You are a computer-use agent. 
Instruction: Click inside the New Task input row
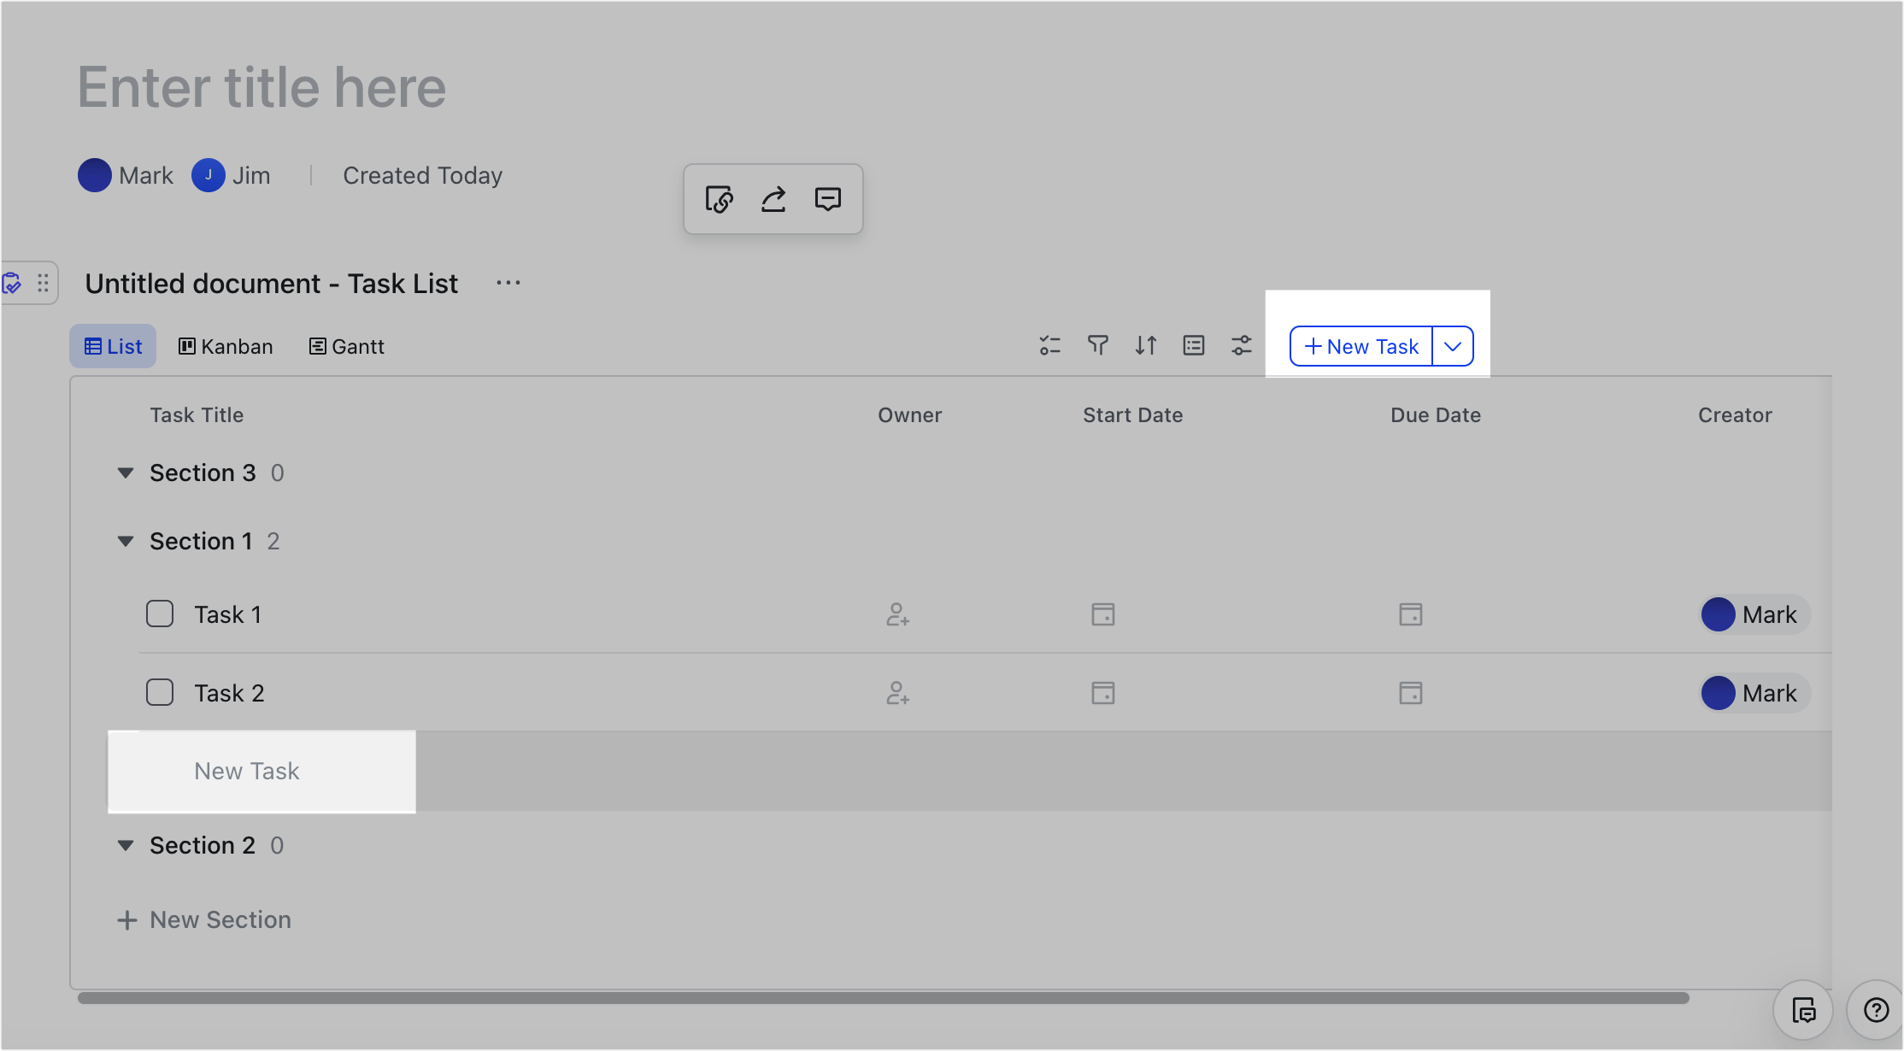coord(247,771)
